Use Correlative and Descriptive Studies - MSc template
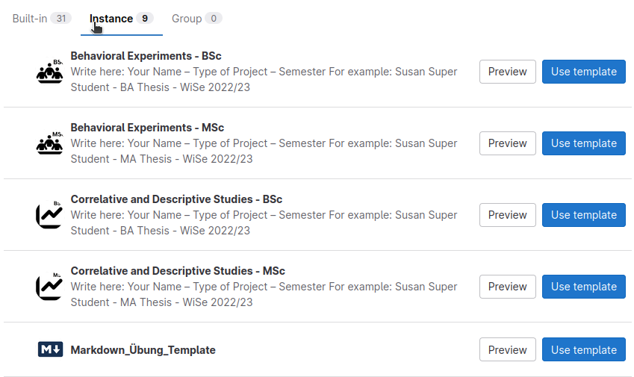The height and width of the screenshot is (377, 634). click(583, 287)
